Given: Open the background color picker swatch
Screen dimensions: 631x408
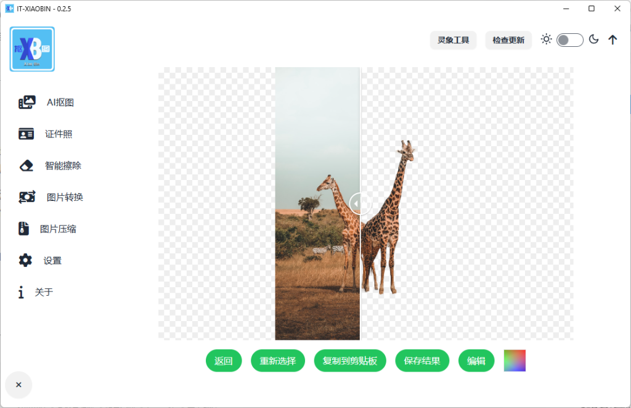Looking at the screenshot, I should coord(515,361).
